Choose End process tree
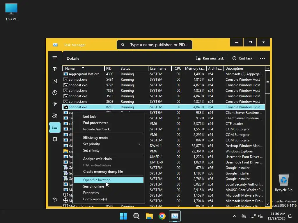The height and width of the screenshot is (223, 298). click(96, 123)
